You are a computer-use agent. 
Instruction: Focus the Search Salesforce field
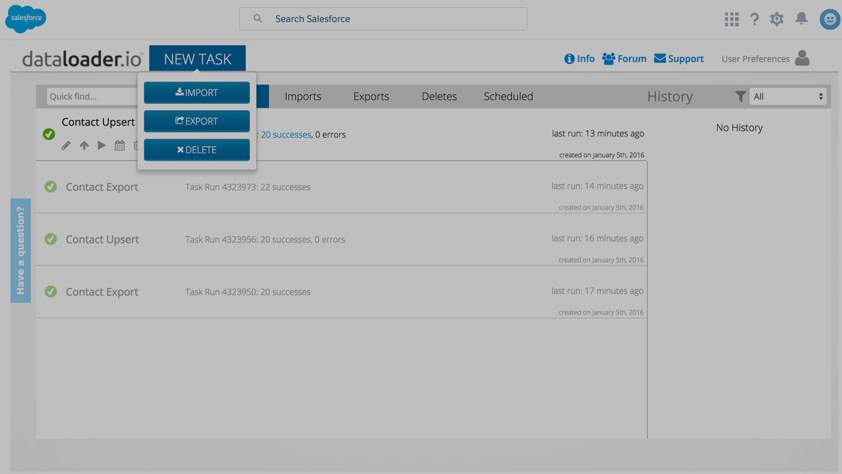point(383,19)
